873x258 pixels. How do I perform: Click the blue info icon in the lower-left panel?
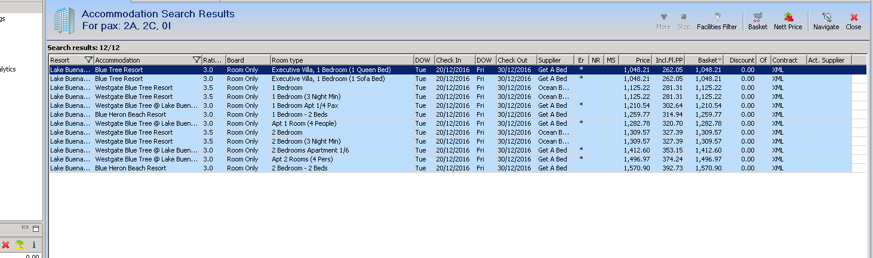[x=34, y=245]
